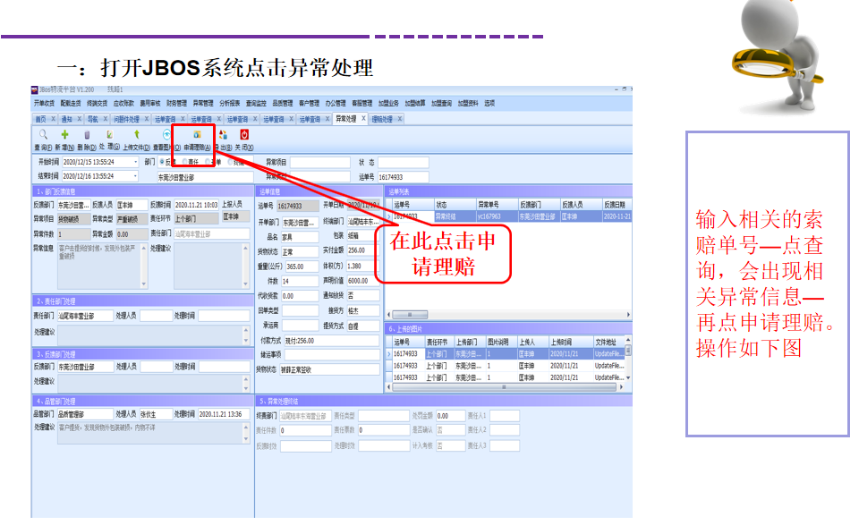Select the yc167963 cell in 运单列表

tap(497, 216)
